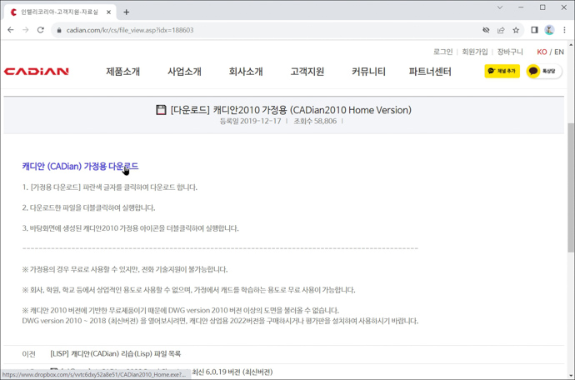
Task: Click the scrollbar up arrow
Action: point(571,45)
